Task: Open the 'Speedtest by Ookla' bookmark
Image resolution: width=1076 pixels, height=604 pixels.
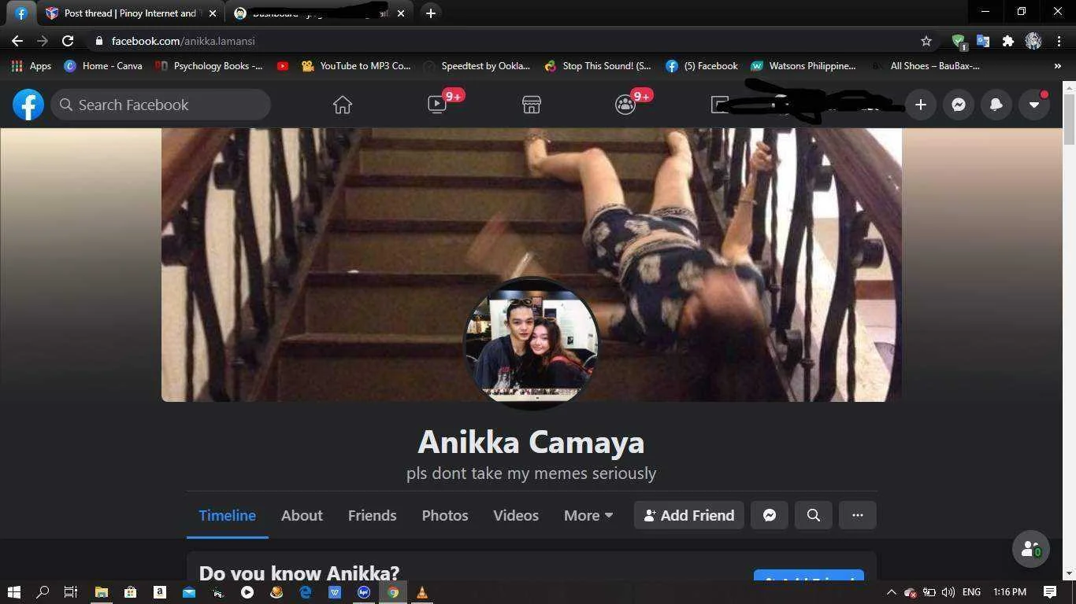Action: pyautogui.click(x=477, y=66)
